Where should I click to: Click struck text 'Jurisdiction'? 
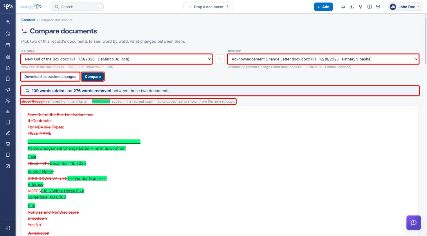pyautogui.click(x=38, y=233)
